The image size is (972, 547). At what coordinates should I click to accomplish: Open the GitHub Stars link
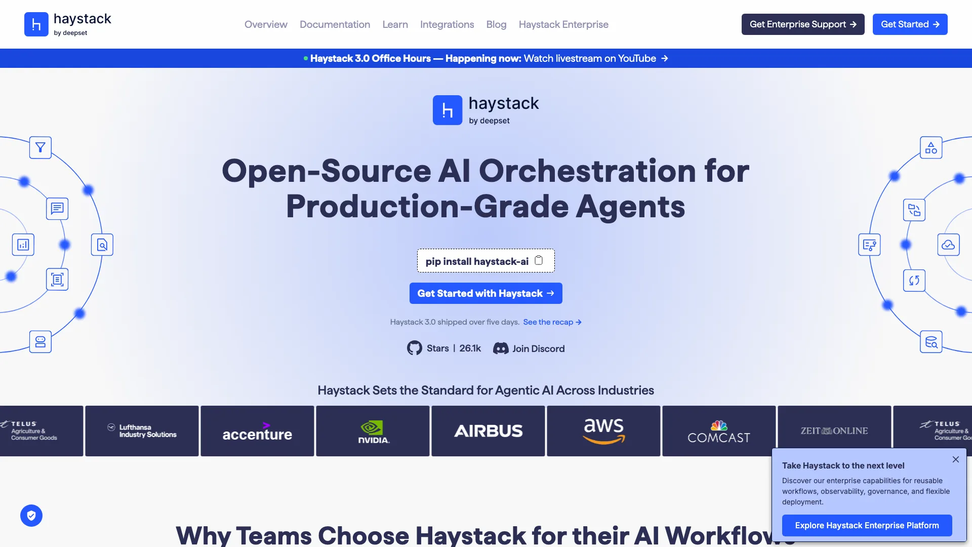[x=444, y=348]
